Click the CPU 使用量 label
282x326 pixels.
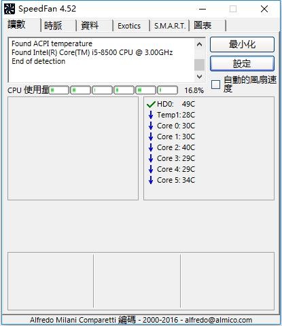click(28, 90)
